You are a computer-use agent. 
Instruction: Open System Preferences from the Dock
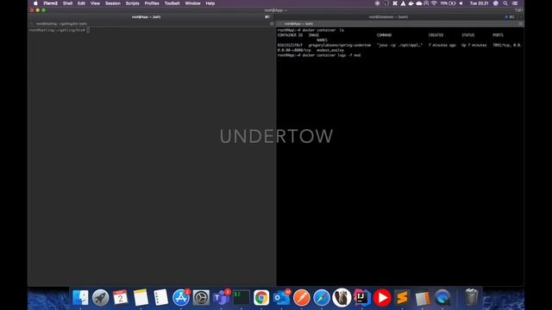(x=201, y=298)
